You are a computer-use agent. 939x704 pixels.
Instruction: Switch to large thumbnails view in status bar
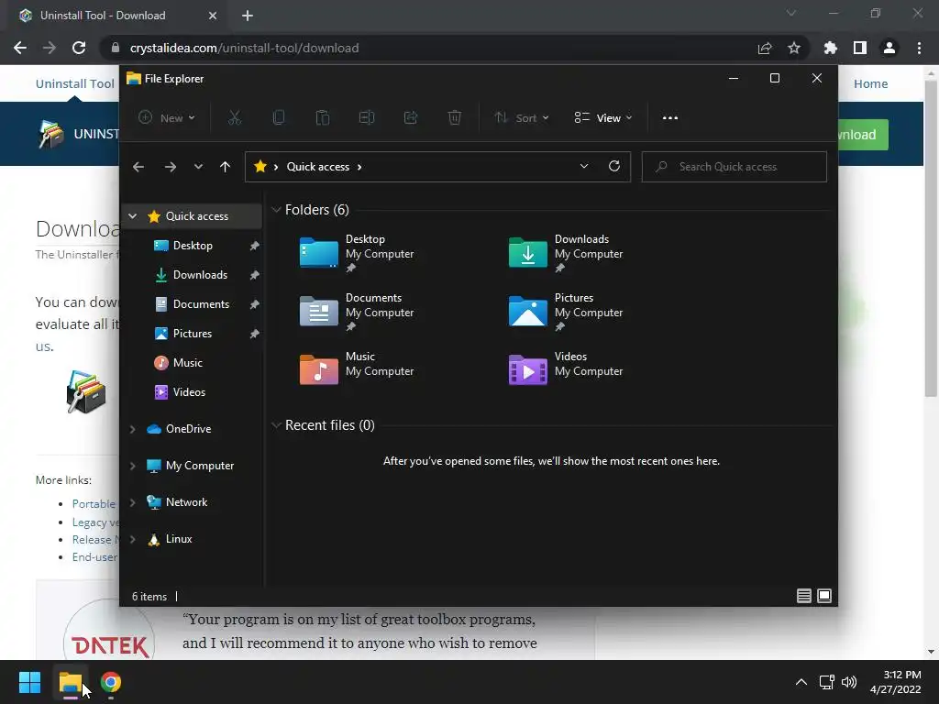pyautogui.click(x=824, y=596)
